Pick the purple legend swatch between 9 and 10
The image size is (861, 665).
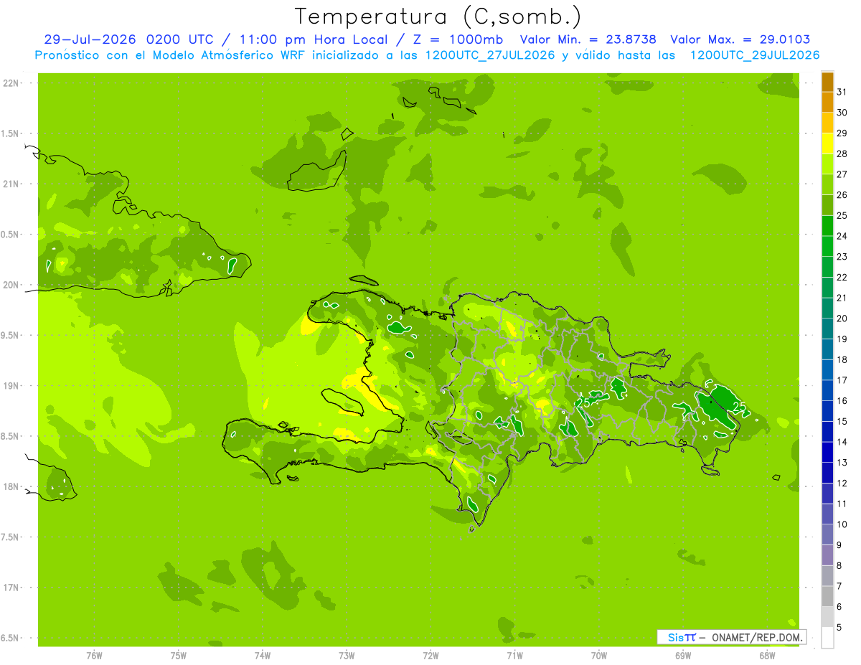827,534
